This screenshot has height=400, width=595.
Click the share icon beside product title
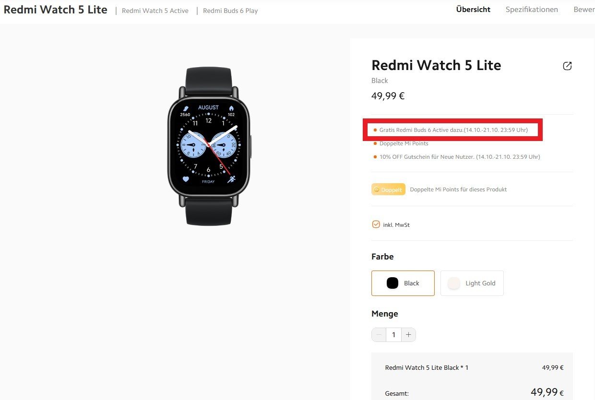[567, 66]
